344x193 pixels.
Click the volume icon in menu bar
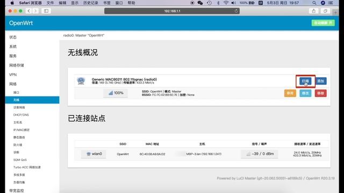pyautogui.click(x=233, y=3)
